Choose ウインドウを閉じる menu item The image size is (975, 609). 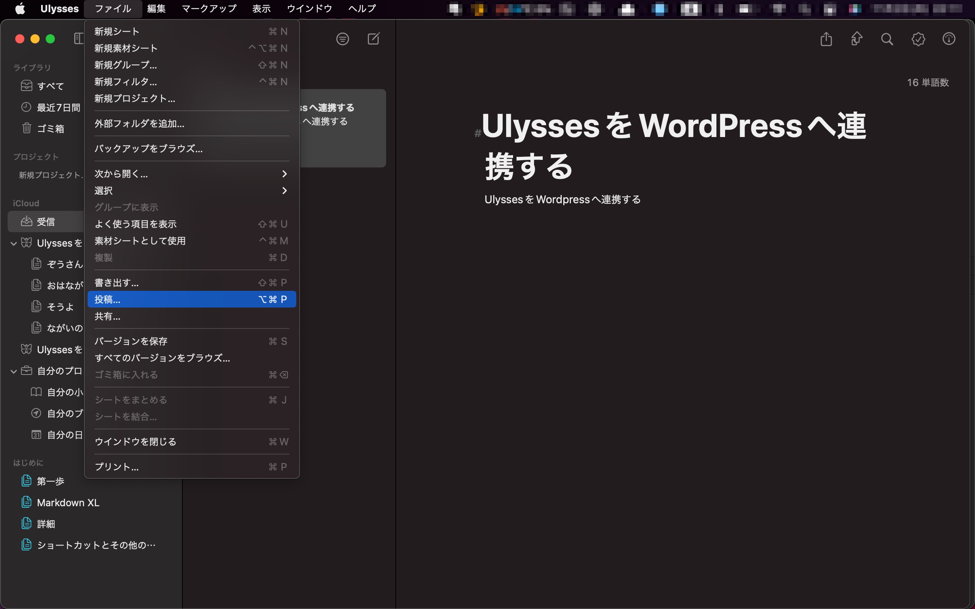[x=192, y=442]
